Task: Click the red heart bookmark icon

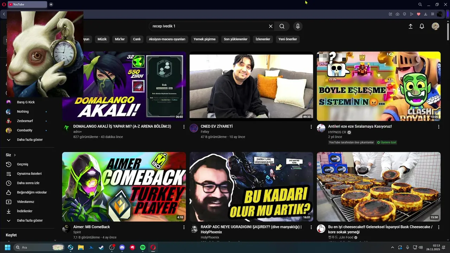Action: (418, 14)
